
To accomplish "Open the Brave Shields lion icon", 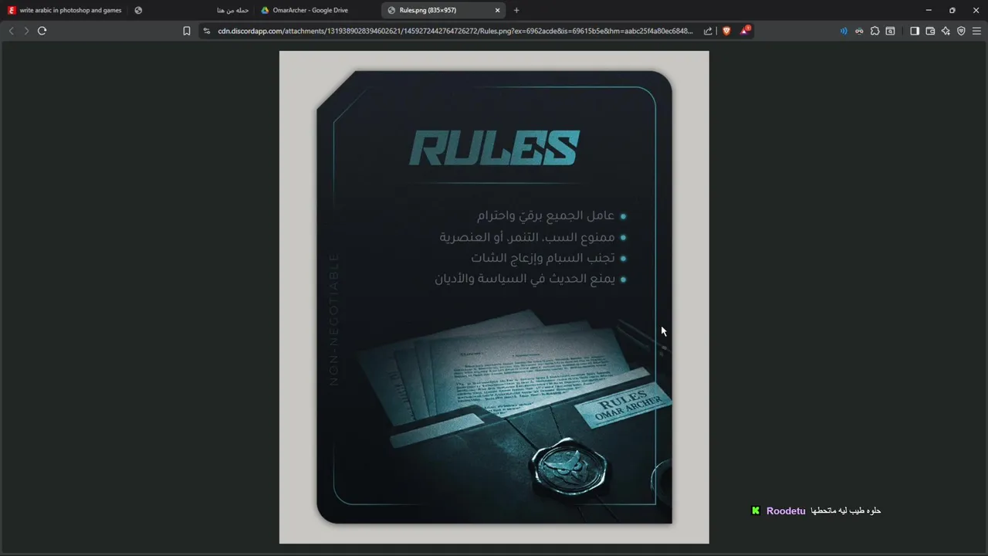I will point(726,31).
